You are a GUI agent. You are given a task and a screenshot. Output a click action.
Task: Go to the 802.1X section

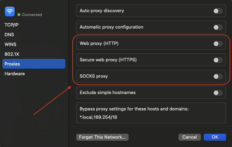[12, 54]
